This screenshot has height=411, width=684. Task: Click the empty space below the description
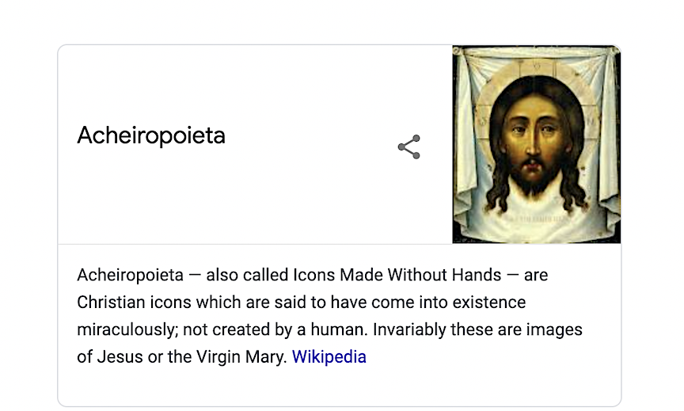(339, 388)
